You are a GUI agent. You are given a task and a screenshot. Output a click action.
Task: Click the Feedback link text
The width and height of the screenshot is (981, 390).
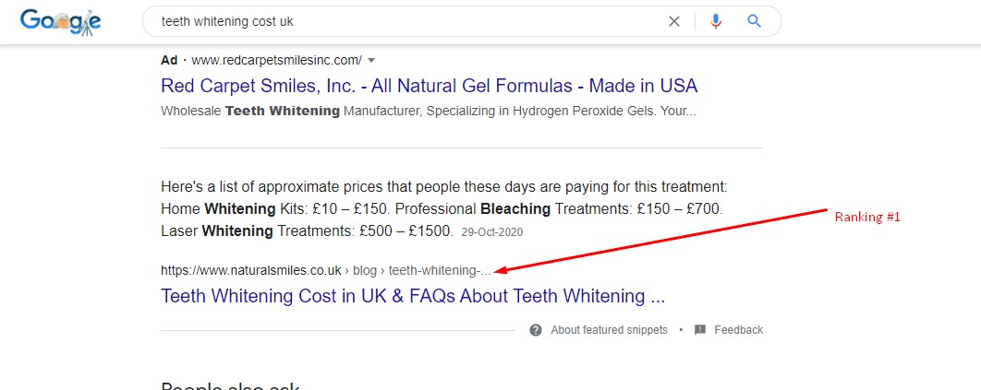coord(738,330)
